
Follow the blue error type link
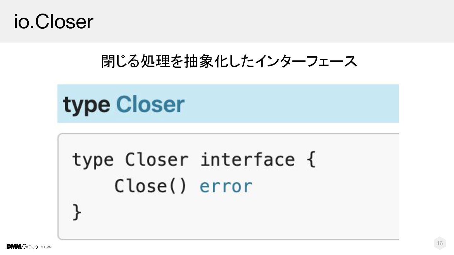[226, 186]
